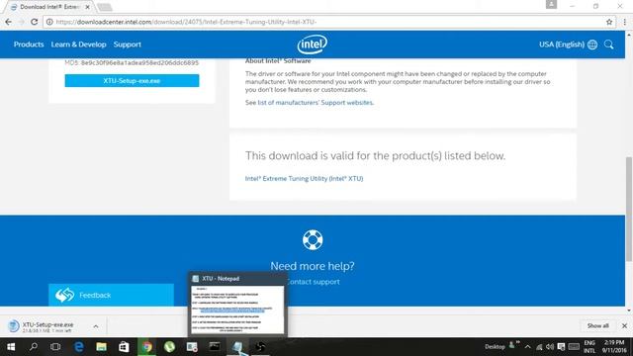The width and height of the screenshot is (633, 356).
Task: Open the People icon beside Desktop label
Action: pos(512,345)
